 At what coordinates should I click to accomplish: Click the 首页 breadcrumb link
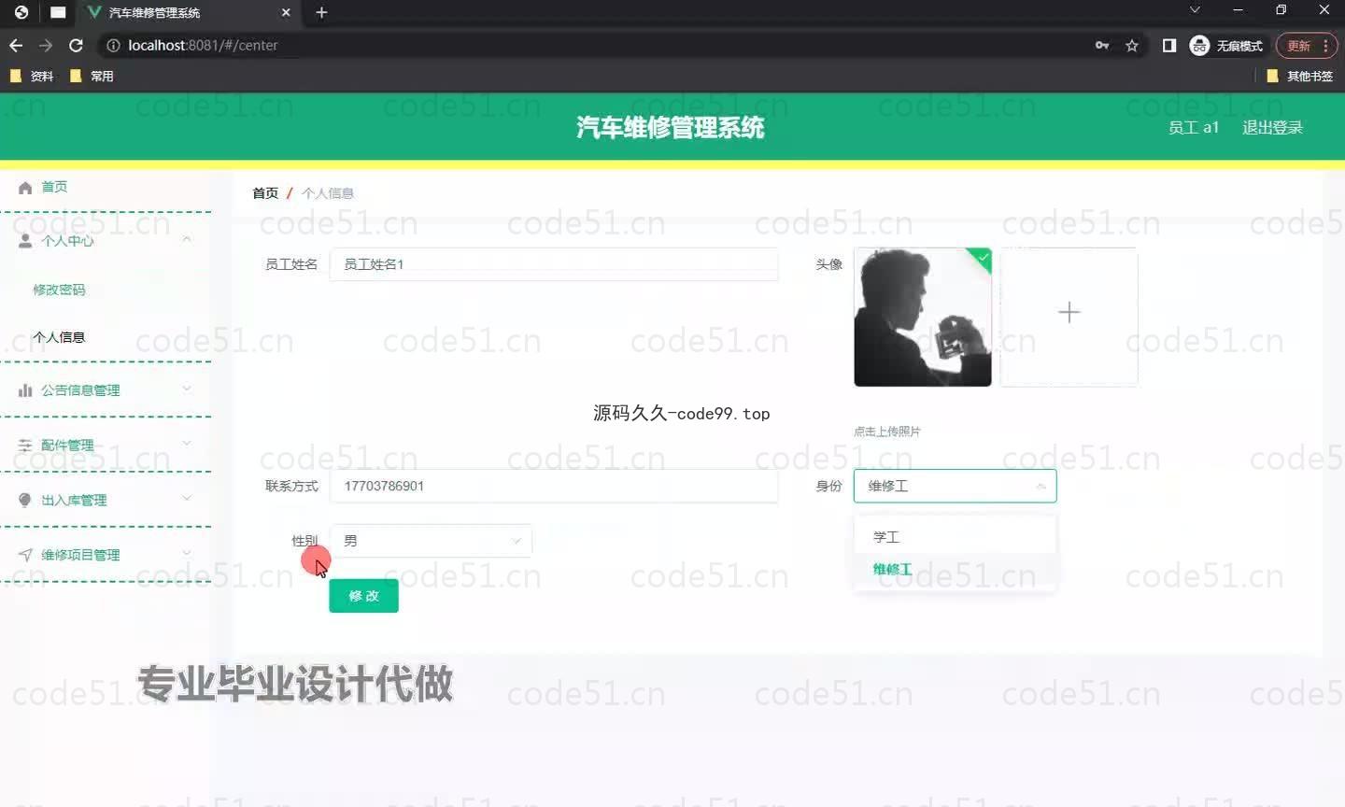[265, 193]
